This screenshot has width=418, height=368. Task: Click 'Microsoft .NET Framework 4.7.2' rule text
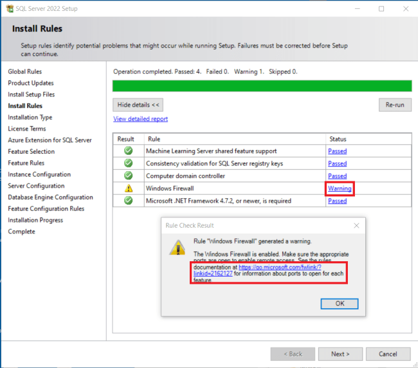click(x=219, y=201)
